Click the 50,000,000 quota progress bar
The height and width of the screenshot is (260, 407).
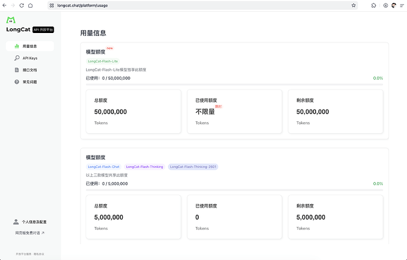coord(234,84)
